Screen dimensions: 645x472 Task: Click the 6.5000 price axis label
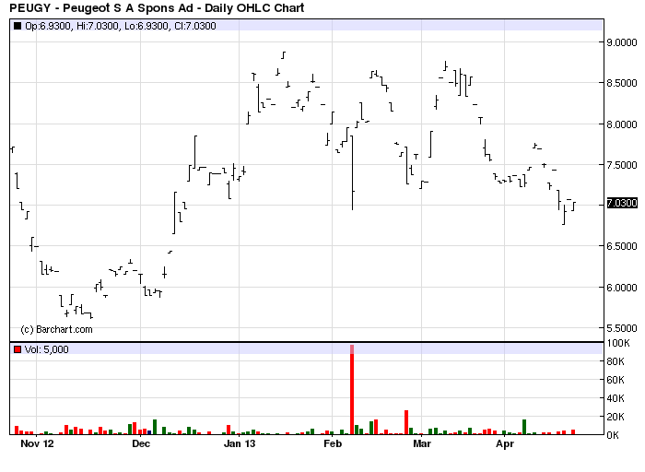point(622,246)
